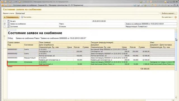
Task: Click the printer icon in report window toolbar
Action: [x=138, y=5]
